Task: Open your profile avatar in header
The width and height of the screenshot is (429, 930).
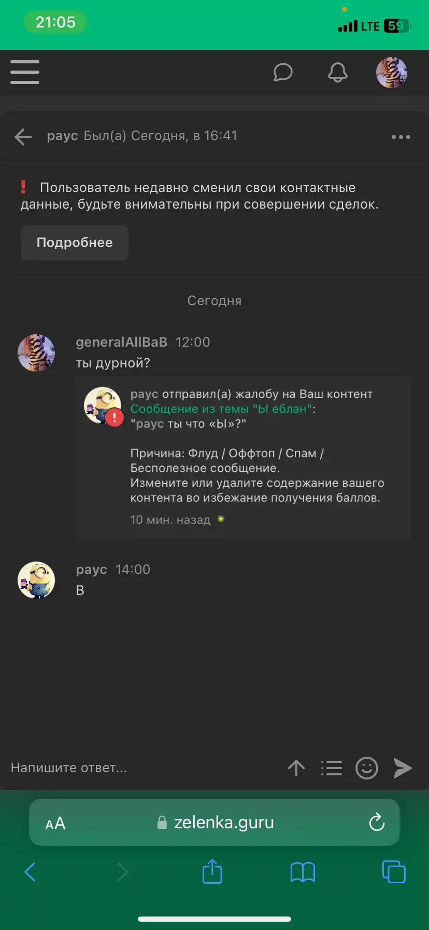Action: pos(392,73)
